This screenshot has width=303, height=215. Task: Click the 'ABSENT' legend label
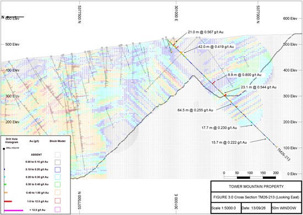pos(36,155)
